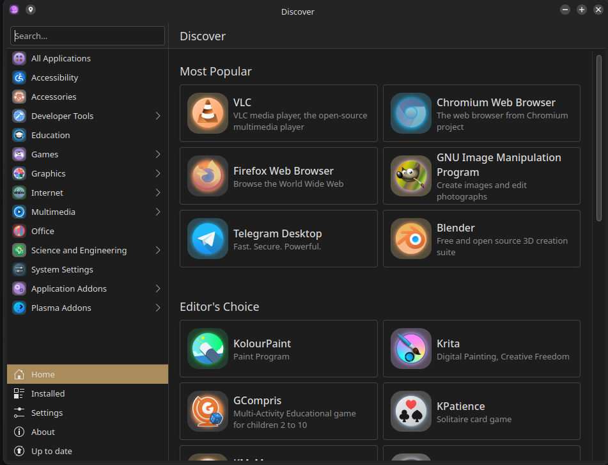The image size is (608, 465).
Task: Click the Krita paintbrush icon
Action: 411,349
